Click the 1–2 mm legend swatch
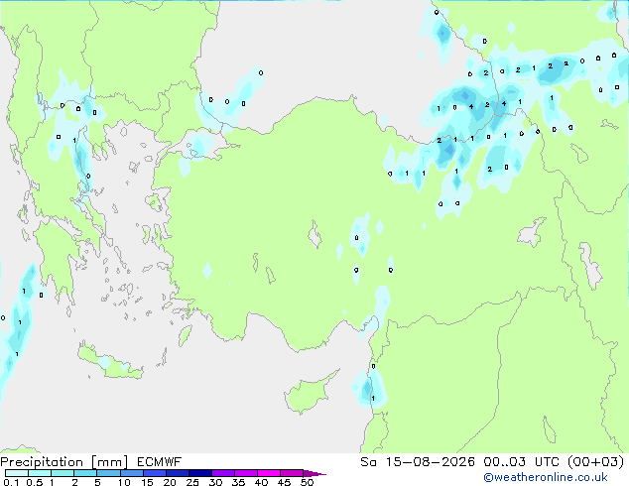 (x=63, y=473)
